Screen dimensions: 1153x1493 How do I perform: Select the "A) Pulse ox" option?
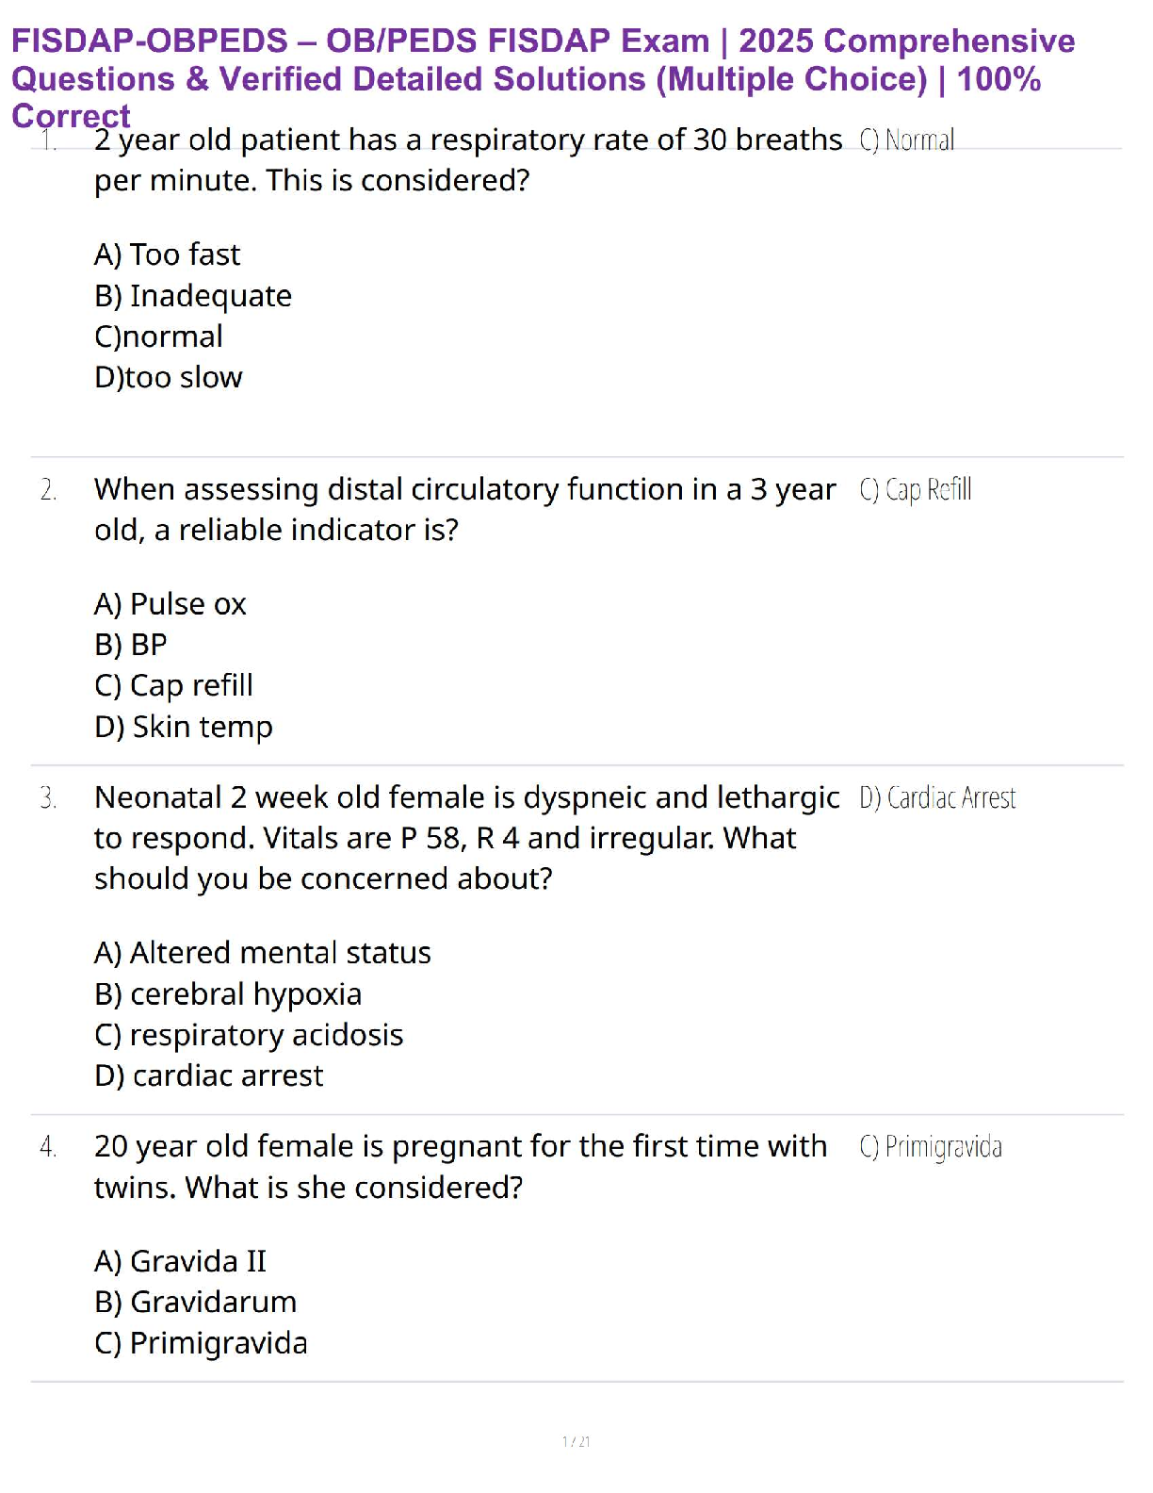171,604
